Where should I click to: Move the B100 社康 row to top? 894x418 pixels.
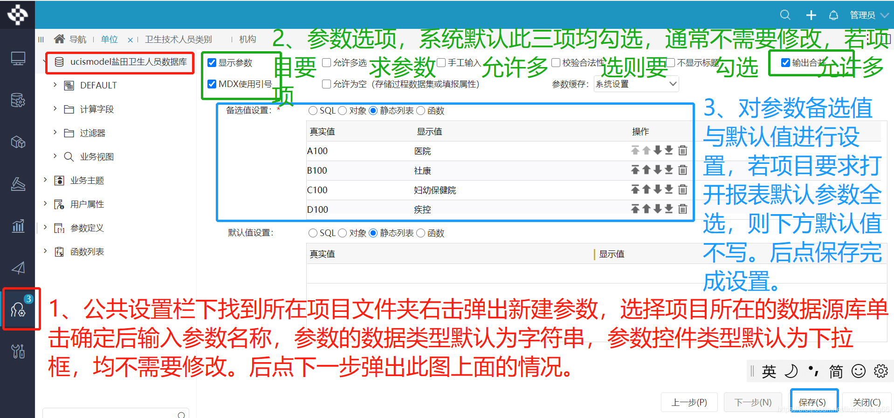coord(635,170)
